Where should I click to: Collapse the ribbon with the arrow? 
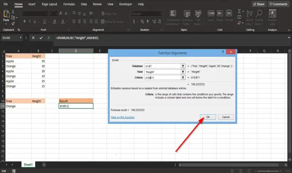coord(289,30)
